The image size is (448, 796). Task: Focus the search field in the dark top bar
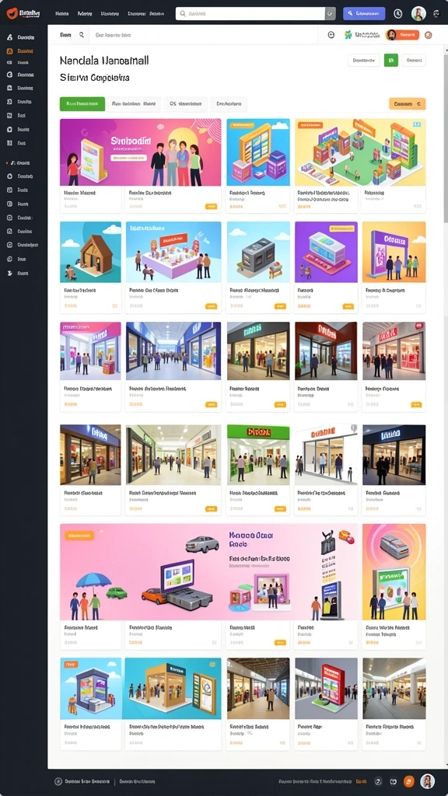[250, 14]
